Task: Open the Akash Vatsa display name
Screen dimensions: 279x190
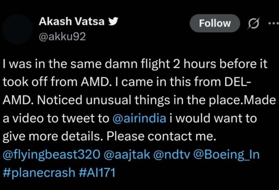Action: click(x=72, y=22)
